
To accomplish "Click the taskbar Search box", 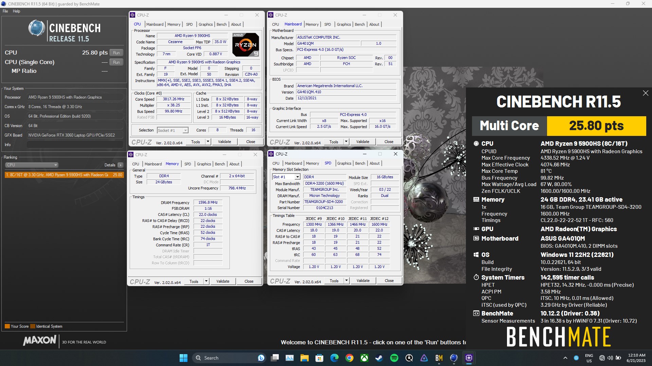I will point(229,358).
